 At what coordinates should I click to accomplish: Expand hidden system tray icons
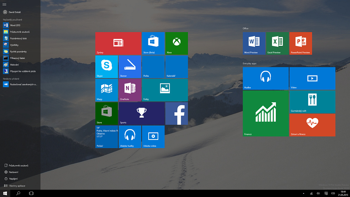pyautogui.click(x=304, y=194)
